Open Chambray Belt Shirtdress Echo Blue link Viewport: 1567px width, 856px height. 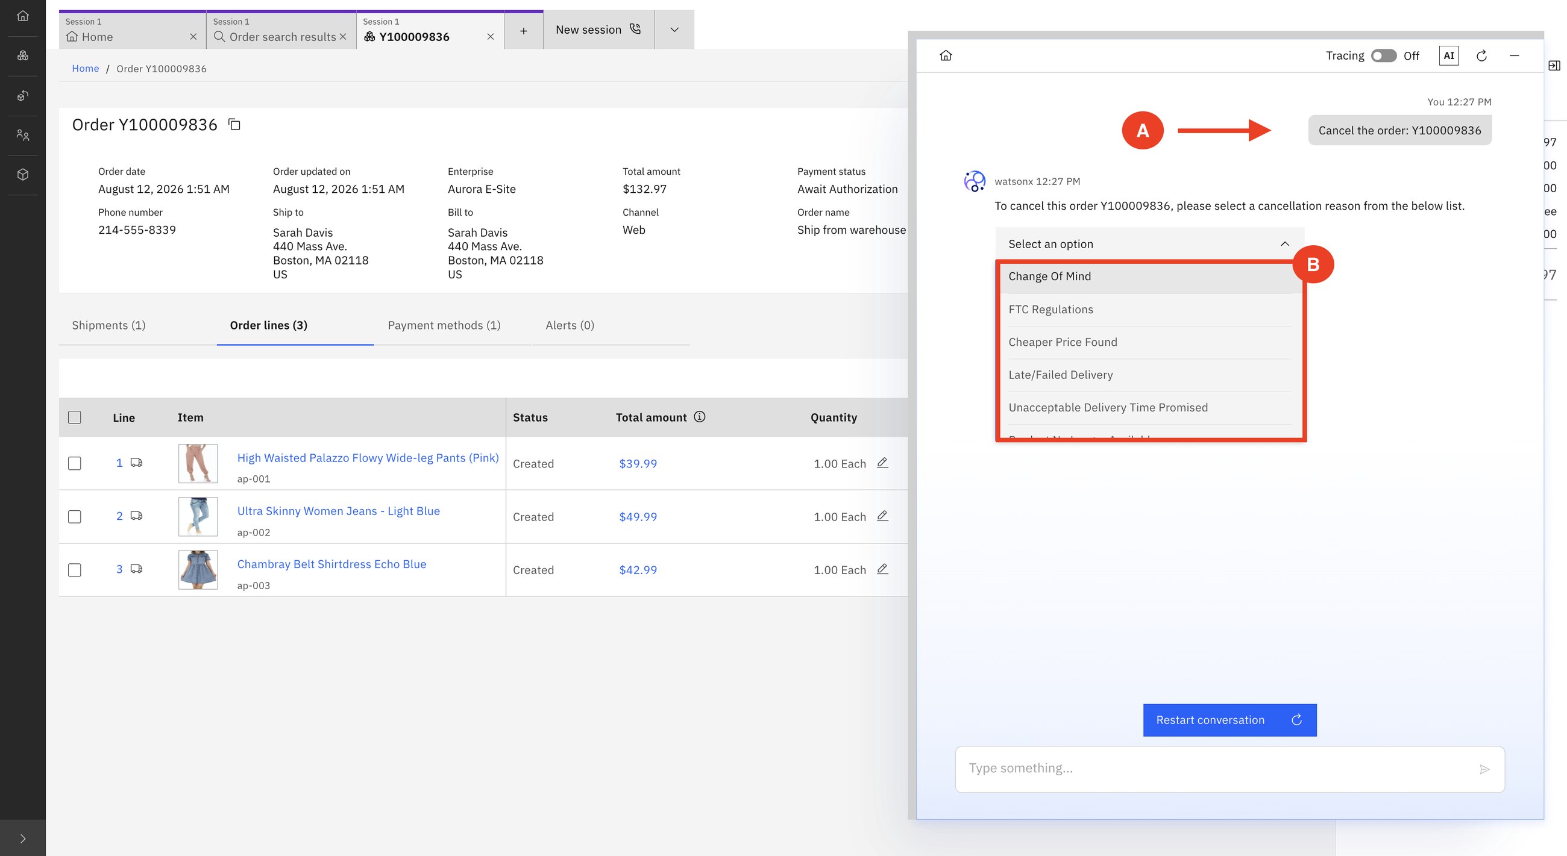click(331, 564)
